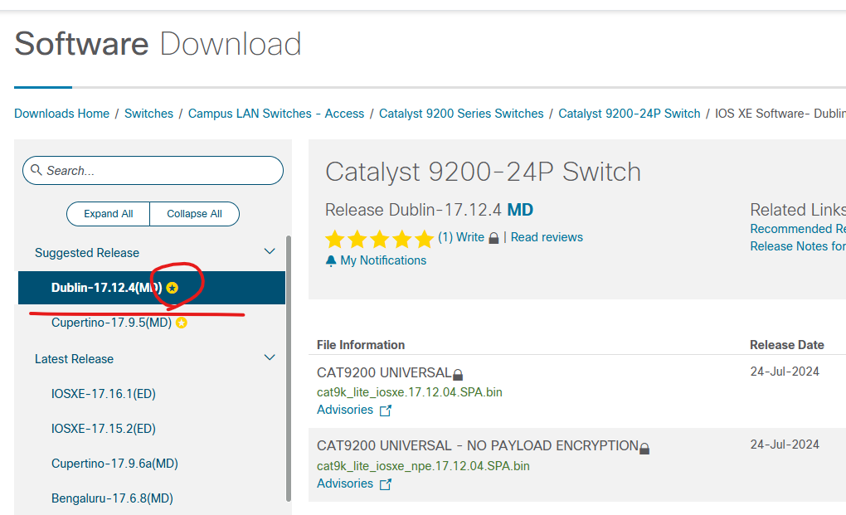The width and height of the screenshot is (846, 515).
Task: Click the 24-Jul-2024 date for NO PAYLOAD ENCRYPTION
Action: (x=785, y=445)
